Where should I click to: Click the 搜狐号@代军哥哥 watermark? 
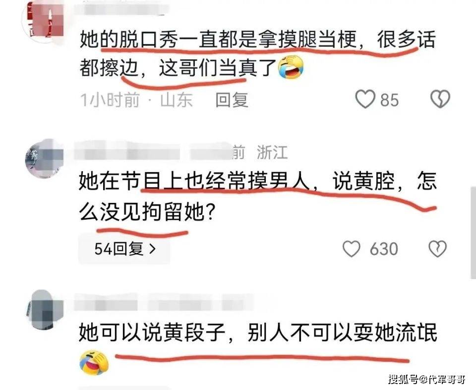[427, 379]
